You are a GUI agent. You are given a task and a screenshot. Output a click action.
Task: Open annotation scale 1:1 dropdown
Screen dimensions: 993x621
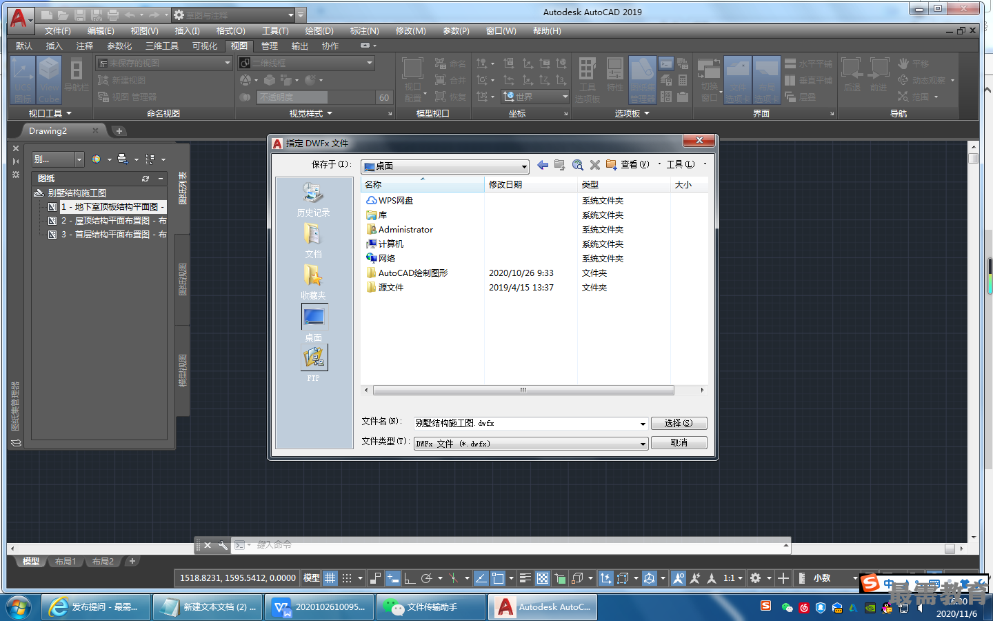click(733, 578)
